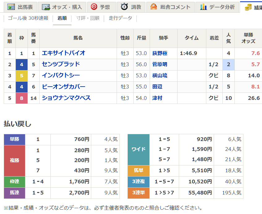Screen dimensions: 262x214
Task: Open the データ分析 tab
Action: click(x=217, y=7)
